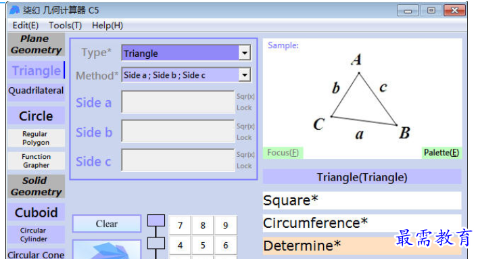Screen dimensions: 478x259
Task: Select Circular Cone shape
Action: coord(37,254)
